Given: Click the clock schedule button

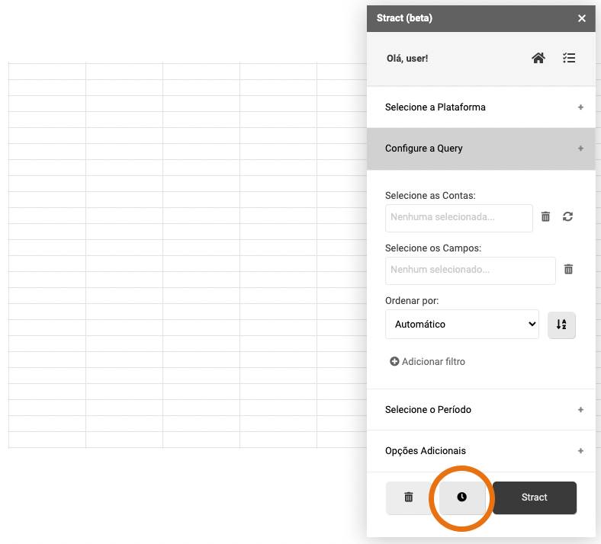Looking at the screenshot, I should pos(461,498).
